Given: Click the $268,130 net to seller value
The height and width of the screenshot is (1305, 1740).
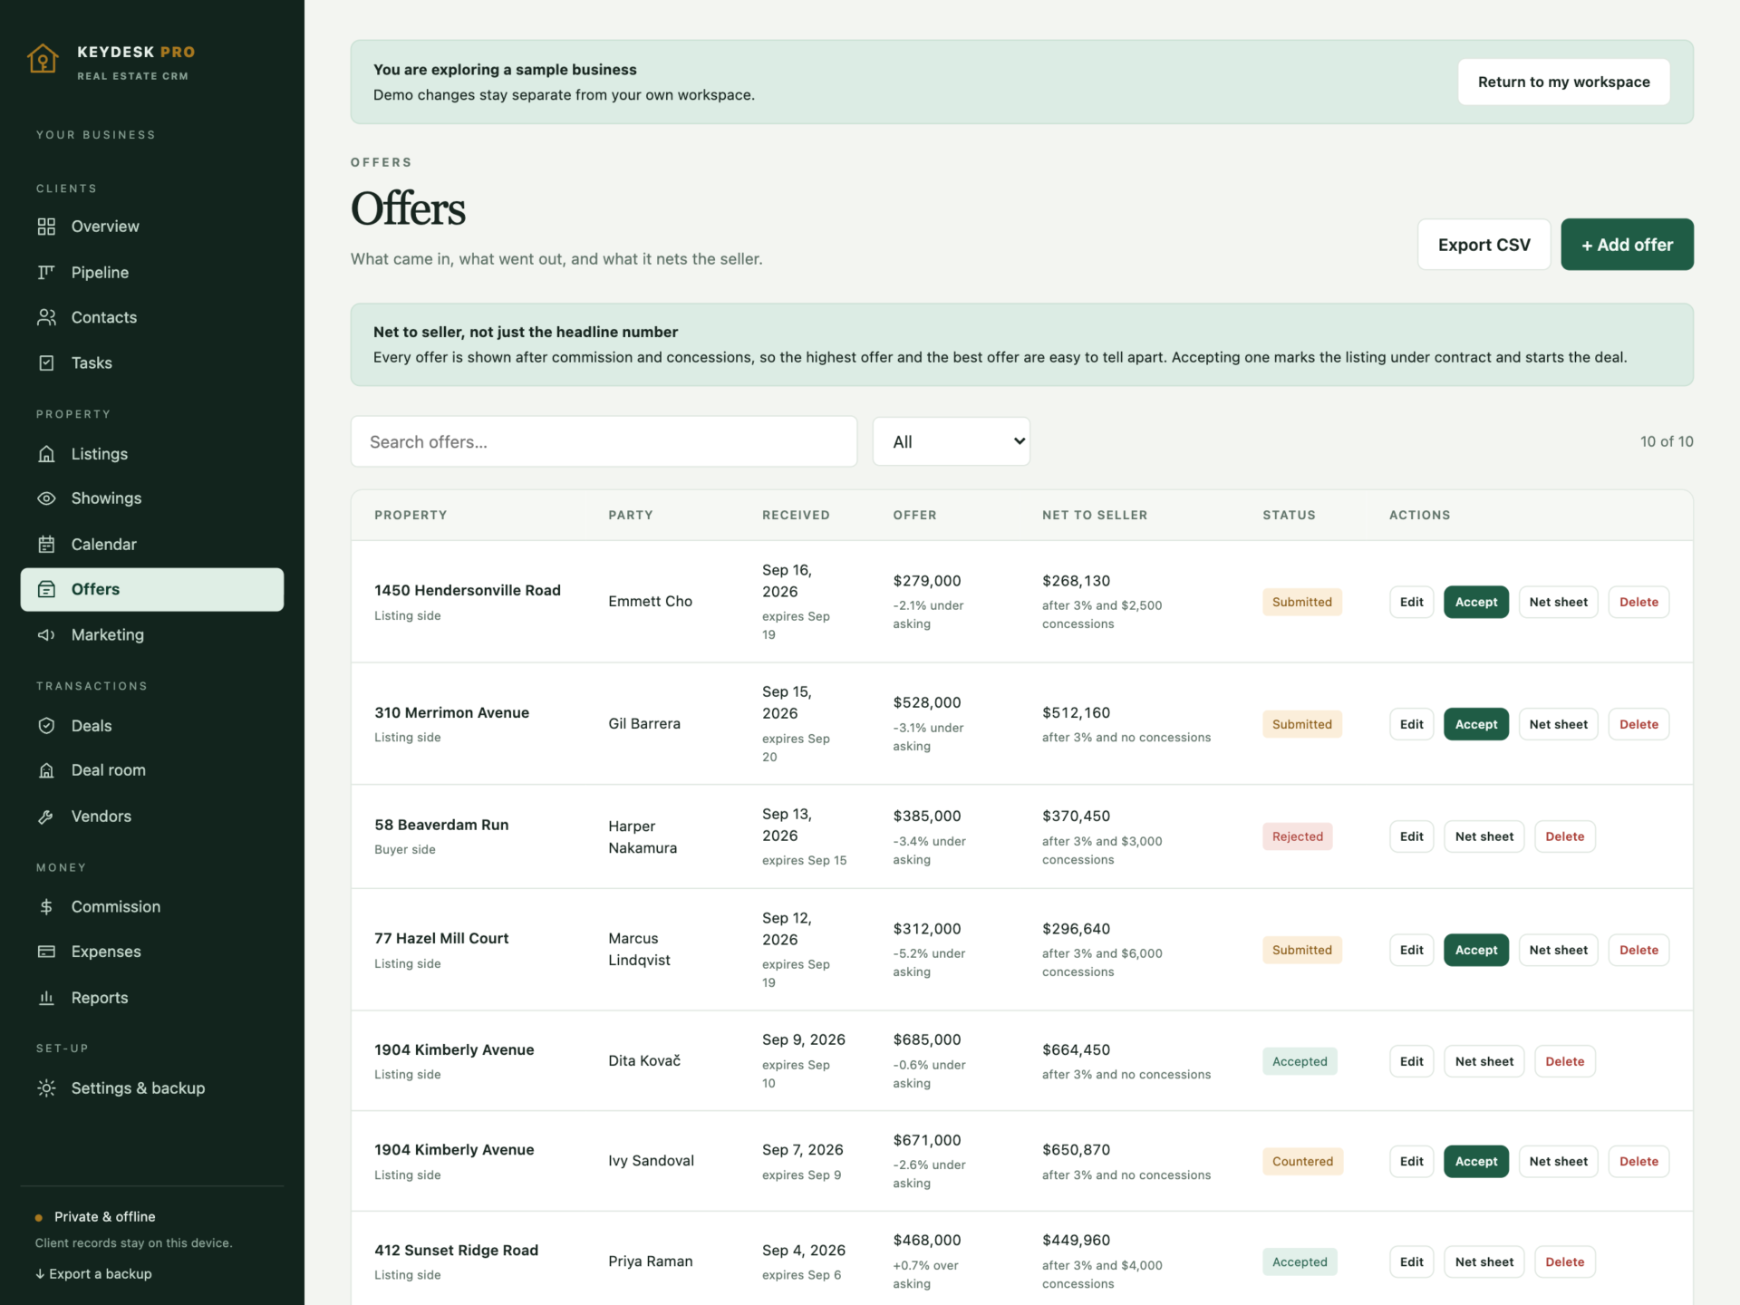Looking at the screenshot, I should click(x=1076, y=581).
